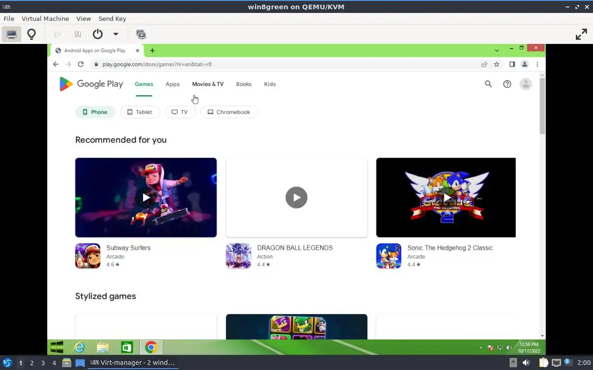Open the DRAGON BALL LEGENDS title link
This screenshot has width=593, height=370.
(295, 248)
